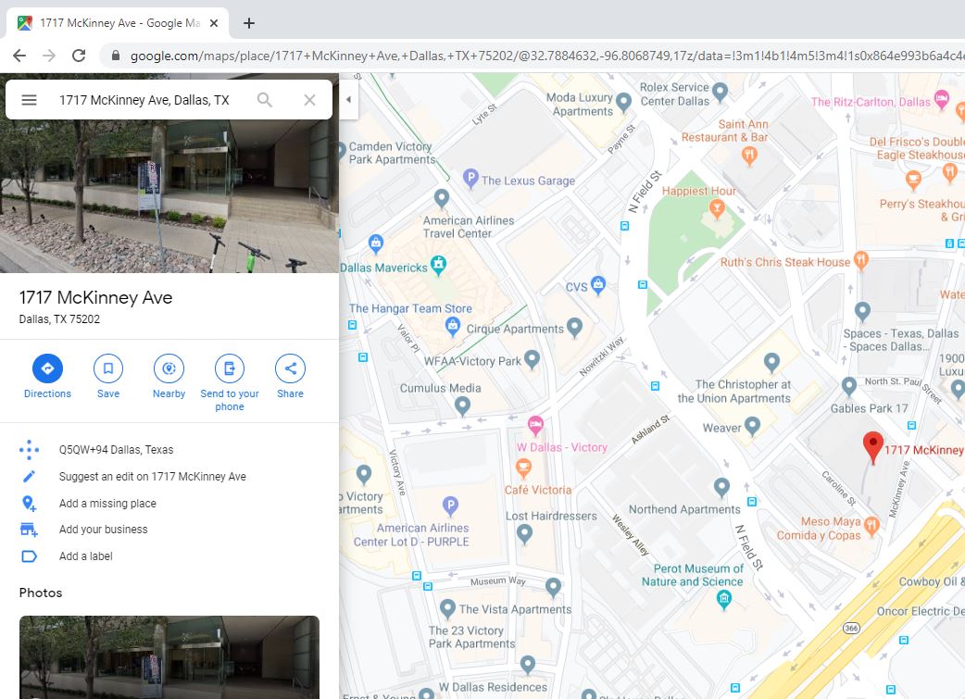Viewport: 965px width, 699px height.
Task: Select the Café Victoria coffee marker
Action: 523,468
